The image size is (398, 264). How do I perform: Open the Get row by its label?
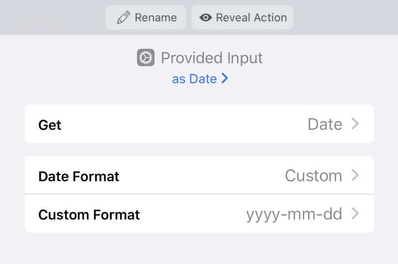pyautogui.click(x=50, y=125)
